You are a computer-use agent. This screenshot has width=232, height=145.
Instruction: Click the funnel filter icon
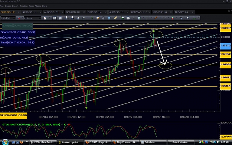pos(181,18)
